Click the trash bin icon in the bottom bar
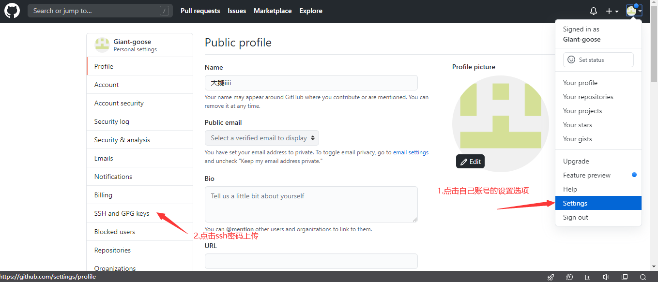The height and width of the screenshot is (282, 658). [x=588, y=277]
